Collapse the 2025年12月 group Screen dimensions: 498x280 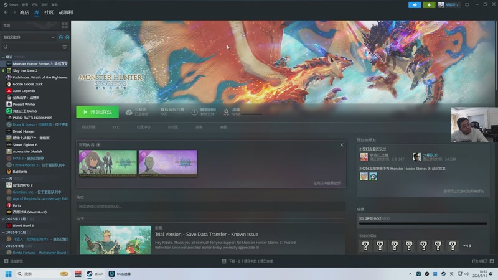pos(4,219)
